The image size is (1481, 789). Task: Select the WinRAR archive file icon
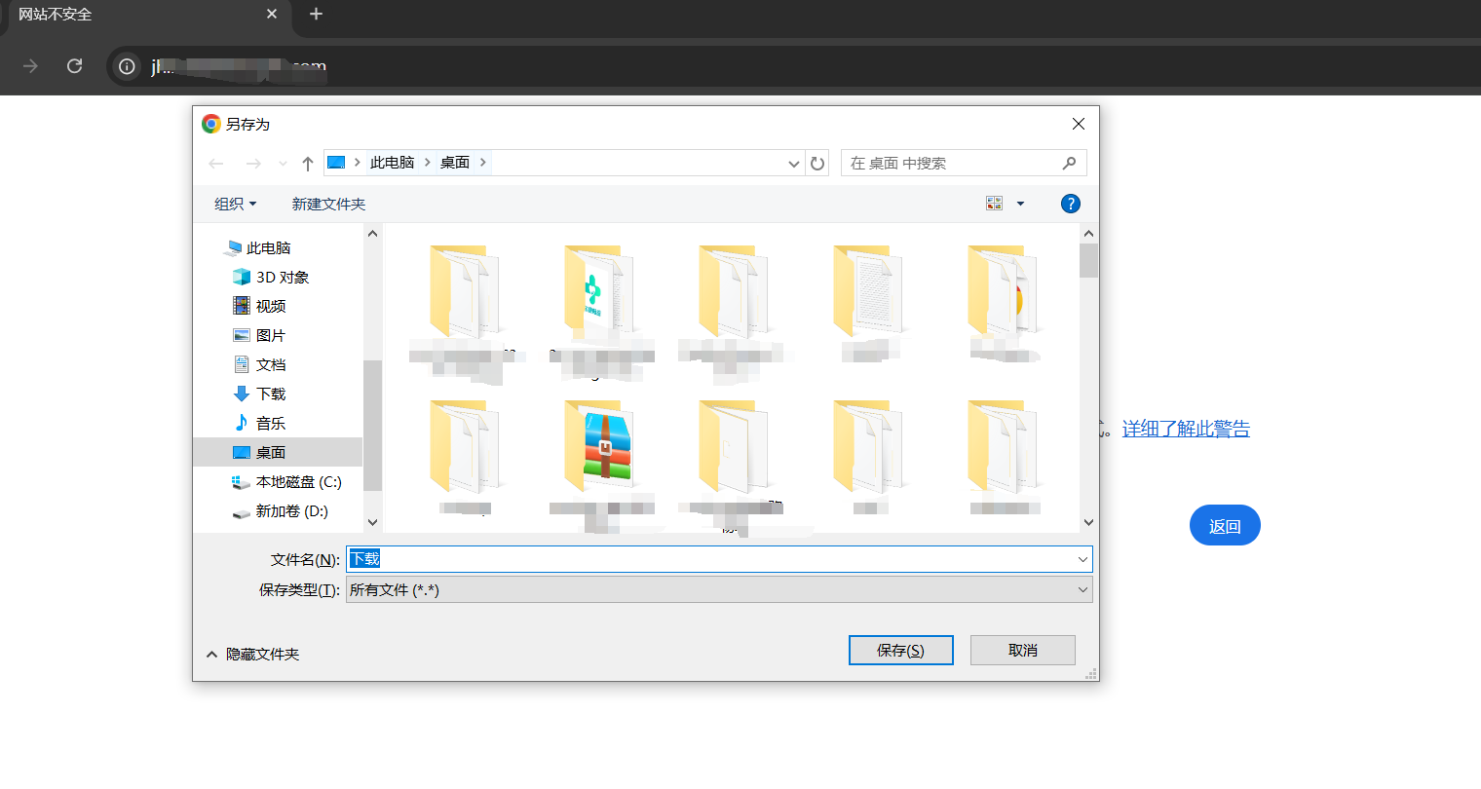click(598, 445)
